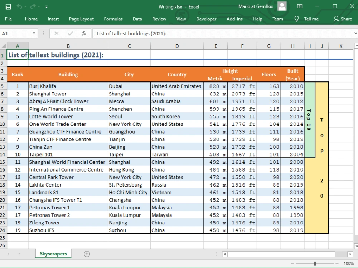Add a new sheet with plus icon
This screenshot has height=268, width=358.
click(87, 254)
